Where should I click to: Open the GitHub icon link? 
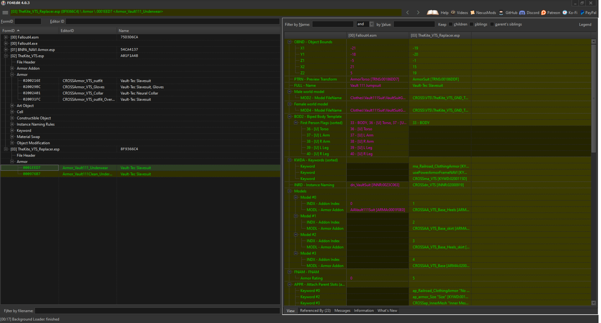click(x=501, y=12)
